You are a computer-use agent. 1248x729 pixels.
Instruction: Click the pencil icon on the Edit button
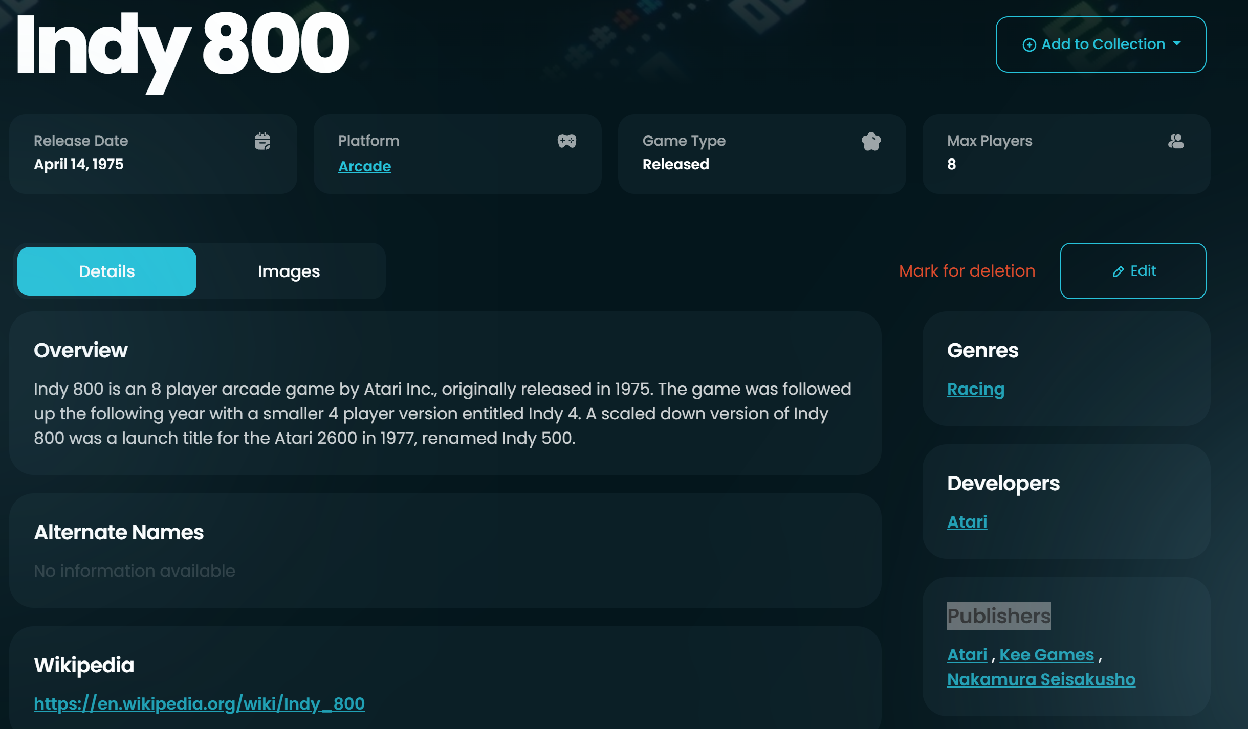[x=1119, y=271]
